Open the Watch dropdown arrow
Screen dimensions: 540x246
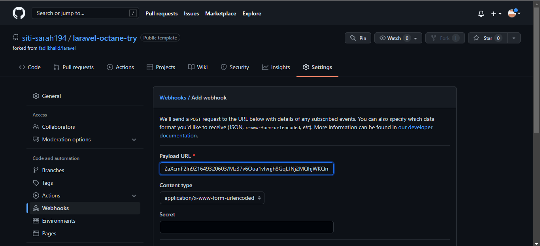415,38
